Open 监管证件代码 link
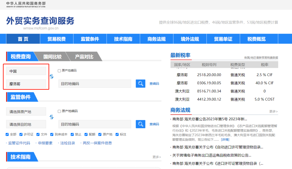Viewport: 292px width, 169px height. 19,143
